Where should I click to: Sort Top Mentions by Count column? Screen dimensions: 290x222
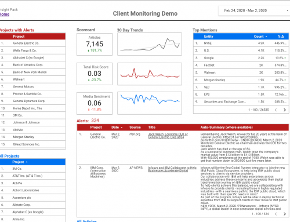pos(260,37)
